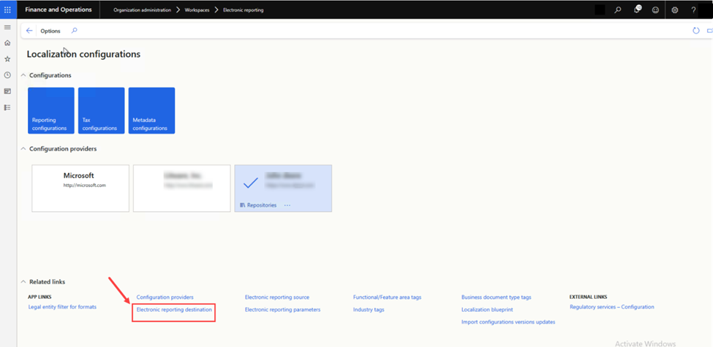Screen dimensions: 713x347
Task: Collapse the Related links section
Action: [23, 282]
